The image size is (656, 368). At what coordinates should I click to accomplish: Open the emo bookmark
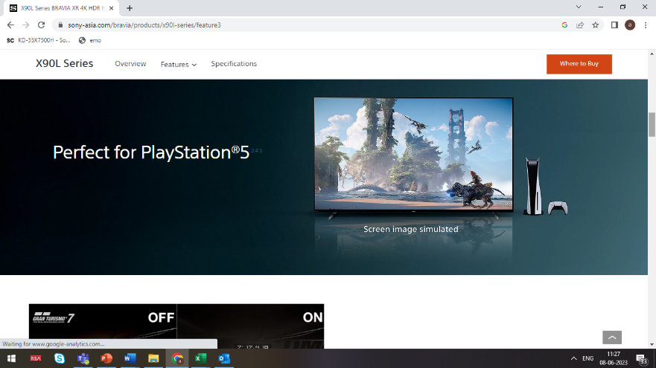(x=90, y=41)
